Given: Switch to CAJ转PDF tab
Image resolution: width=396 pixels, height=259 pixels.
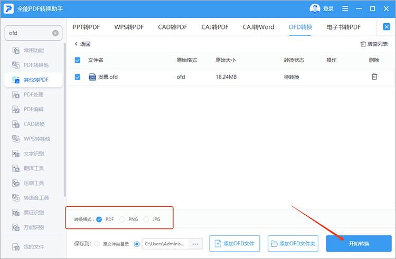Looking at the screenshot, I should (x=215, y=27).
